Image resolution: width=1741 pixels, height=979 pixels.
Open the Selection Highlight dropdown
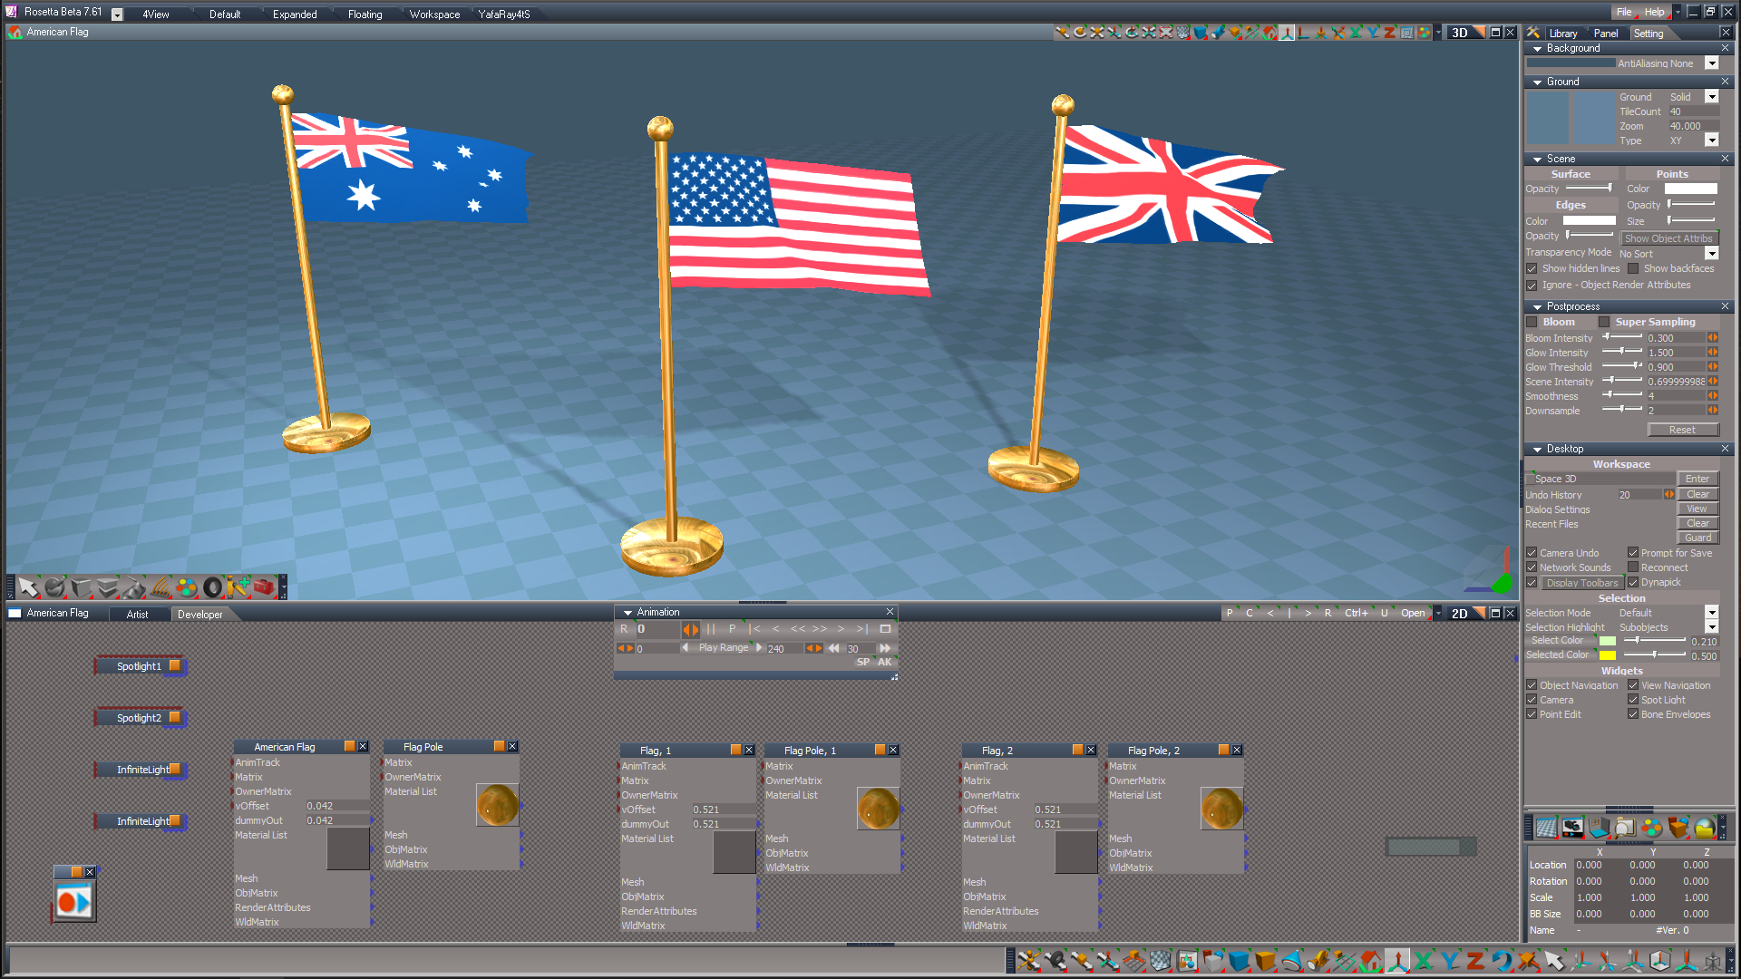(x=1712, y=627)
